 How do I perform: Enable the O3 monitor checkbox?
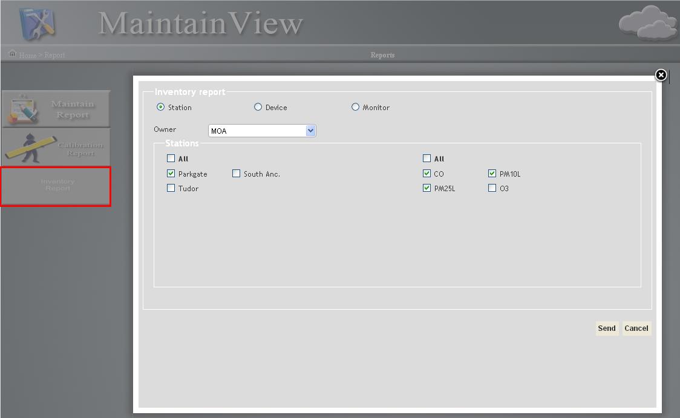click(x=492, y=188)
